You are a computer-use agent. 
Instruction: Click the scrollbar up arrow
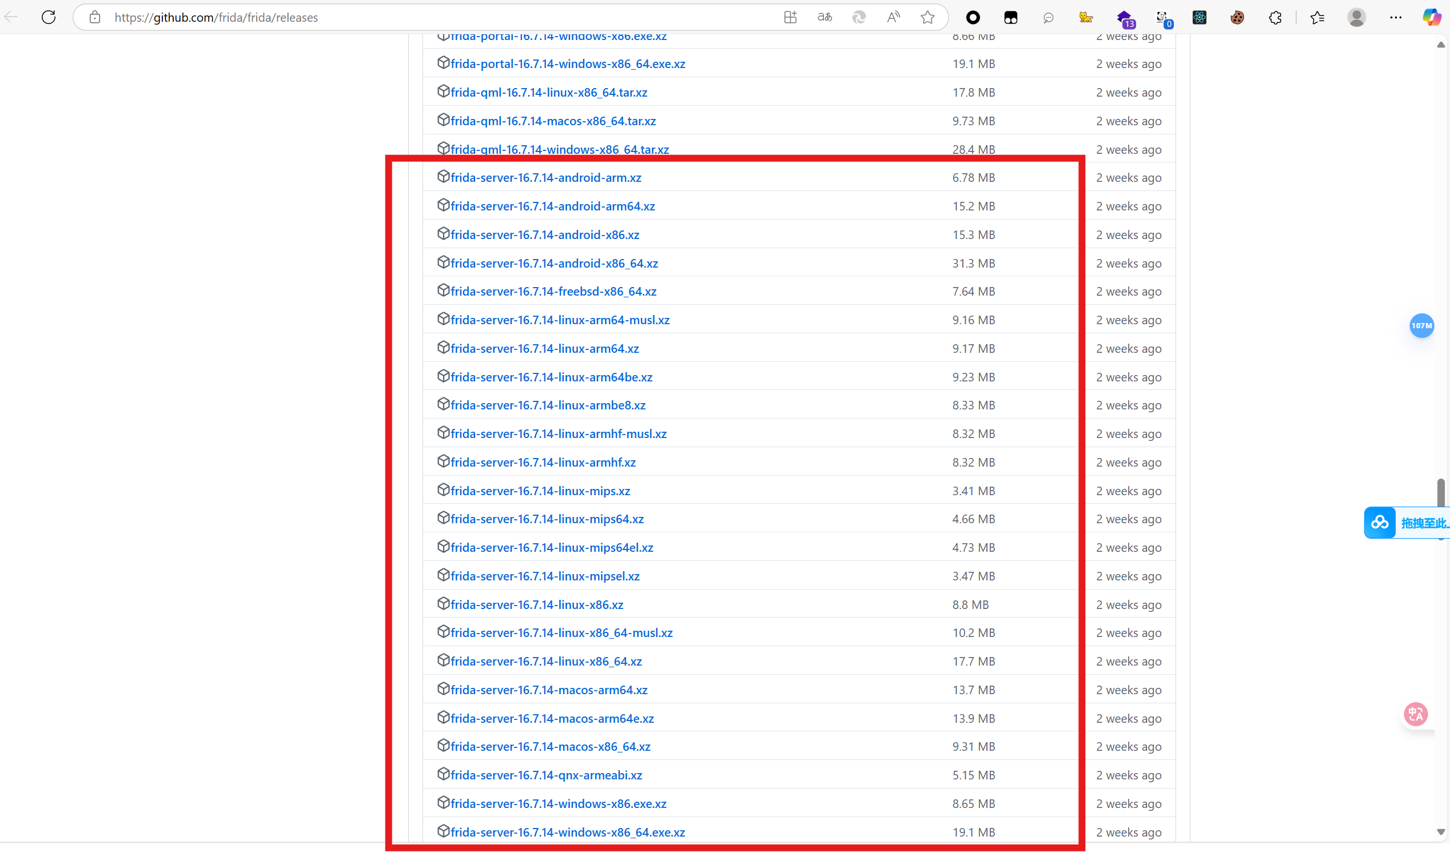[x=1441, y=44]
